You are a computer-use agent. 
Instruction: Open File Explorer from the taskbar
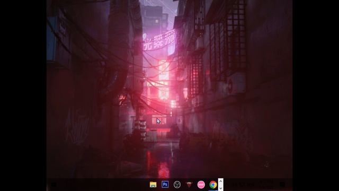point(153,185)
